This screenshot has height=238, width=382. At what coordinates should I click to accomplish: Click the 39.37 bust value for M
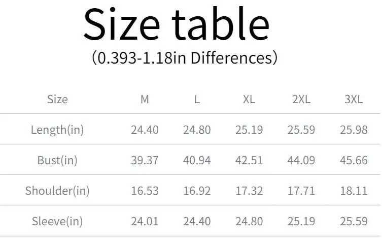145,160
